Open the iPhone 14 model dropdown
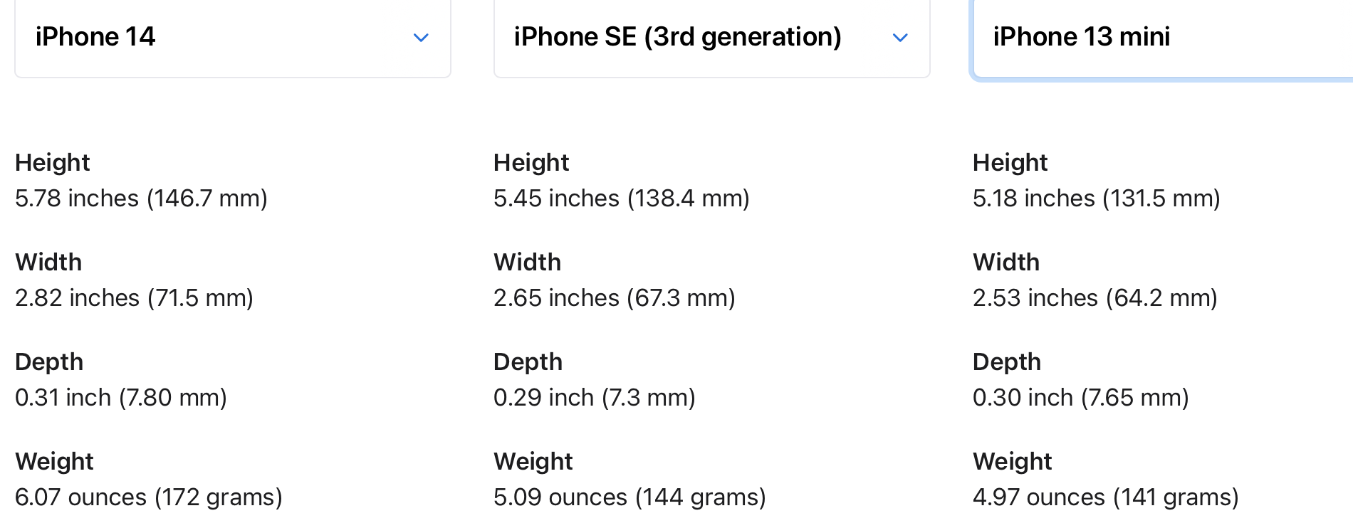Image resolution: width=1353 pixels, height=528 pixels. click(x=233, y=38)
